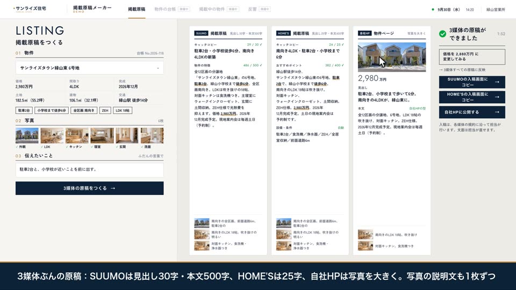Image resolution: width=516 pixels, height=290 pixels.
Task: Click the 台帳 No.2026-118 label
Action: click(150, 53)
